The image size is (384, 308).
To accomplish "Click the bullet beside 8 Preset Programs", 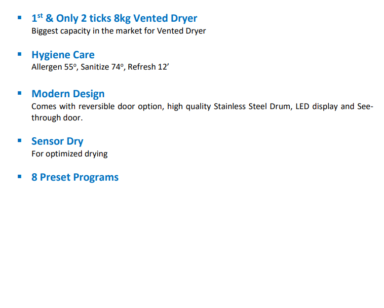I will (19, 176).
